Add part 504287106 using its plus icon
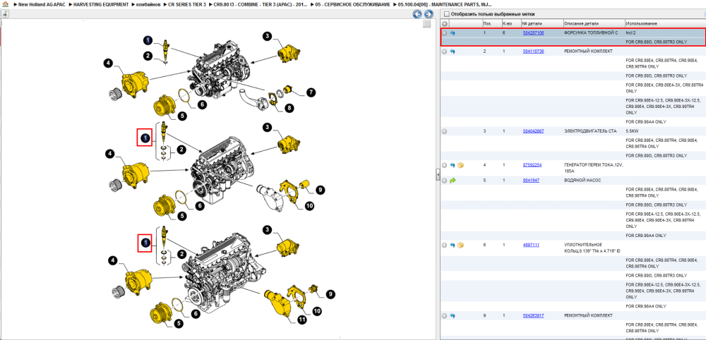Image resolution: width=706 pixels, height=340 pixels. [x=444, y=33]
